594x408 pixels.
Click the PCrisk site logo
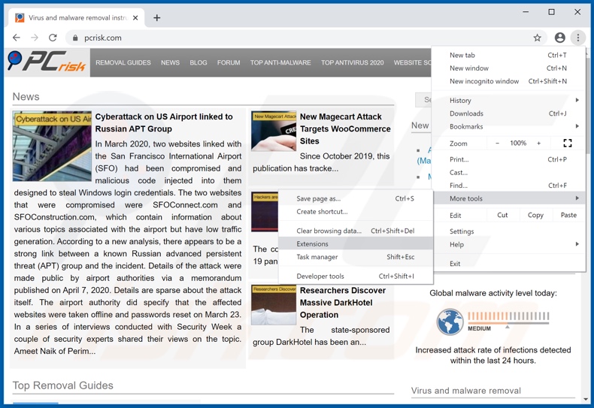coord(47,62)
